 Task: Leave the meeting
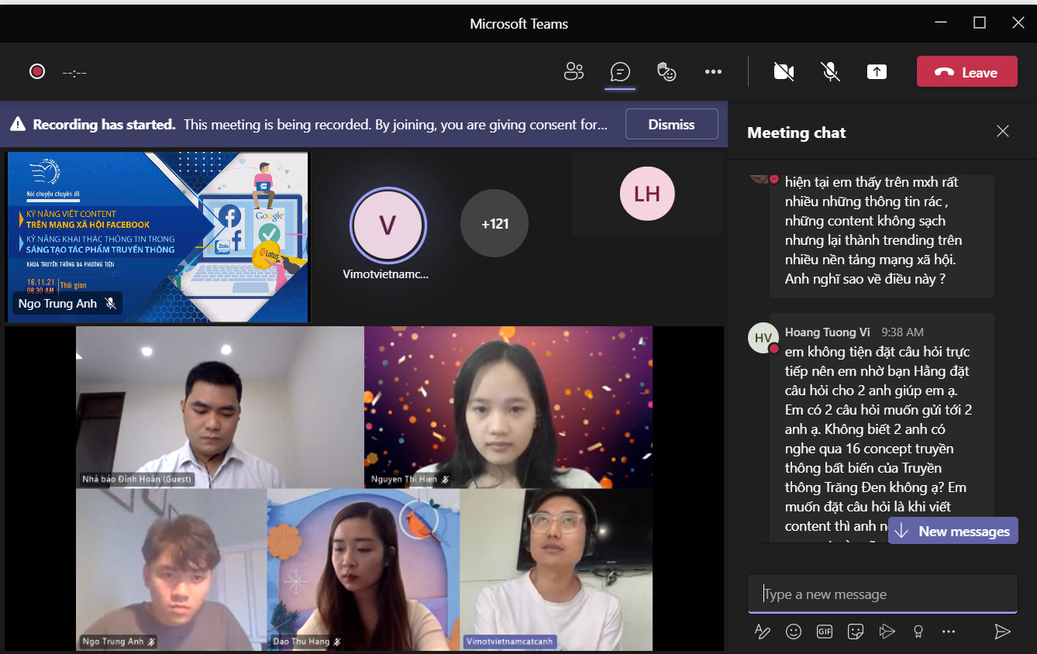(966, 72)
